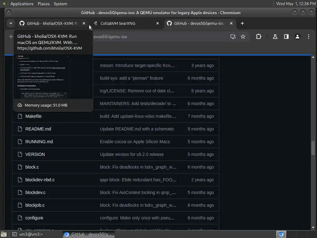Open the profile avatar menu

(297, 37)
